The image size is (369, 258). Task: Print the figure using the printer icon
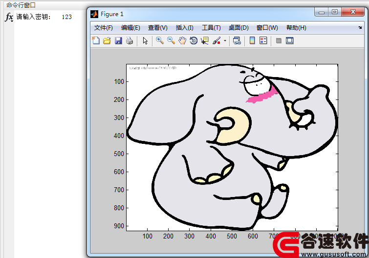click(130, 40)
